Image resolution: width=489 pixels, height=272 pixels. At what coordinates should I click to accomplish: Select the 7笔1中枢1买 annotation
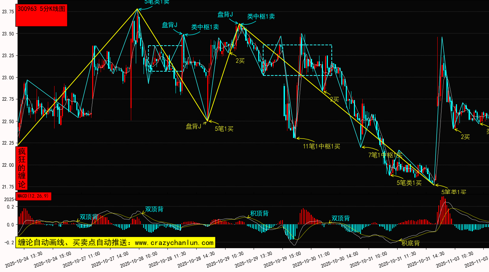point(385,155)
